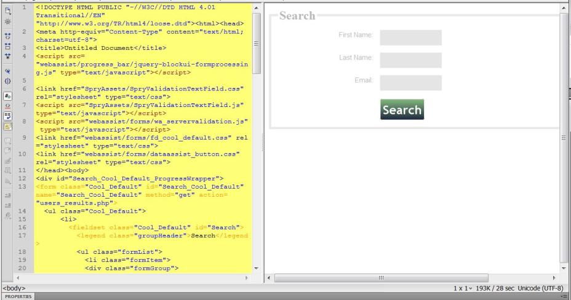571x300 pixels.
Task: Show the Code Navigator icon
Action: [x=7, y=22]
